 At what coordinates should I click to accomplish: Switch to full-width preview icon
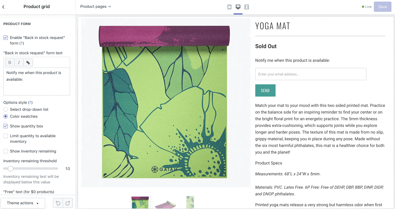click(x=247, y=7)
